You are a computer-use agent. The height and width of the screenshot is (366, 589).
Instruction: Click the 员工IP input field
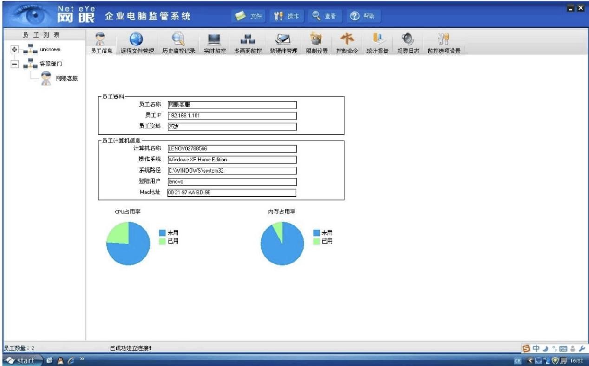(x=231, y=116)
